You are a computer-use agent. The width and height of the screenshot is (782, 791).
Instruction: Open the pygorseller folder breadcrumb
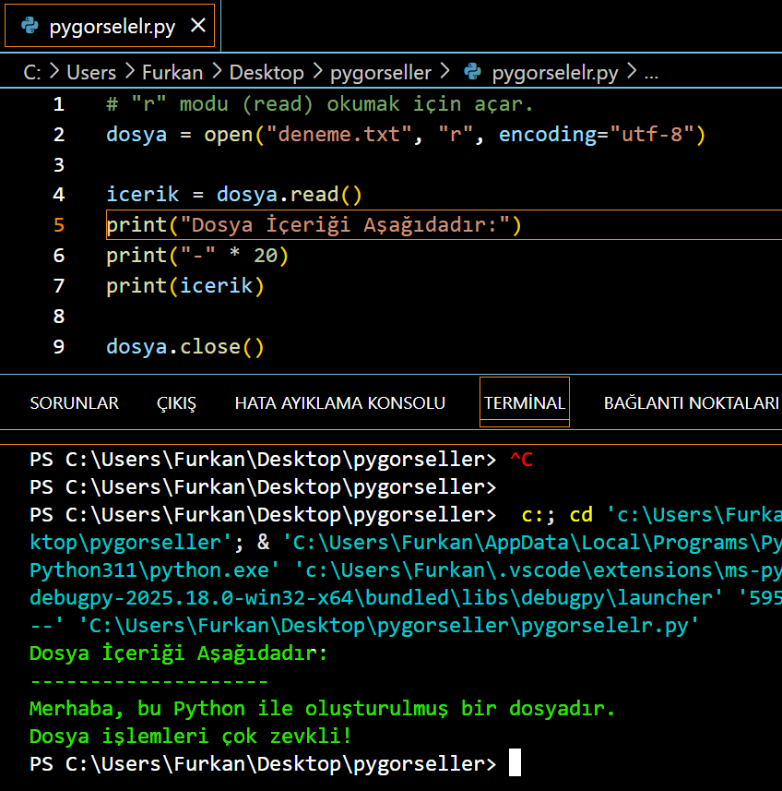click(381, 72)
